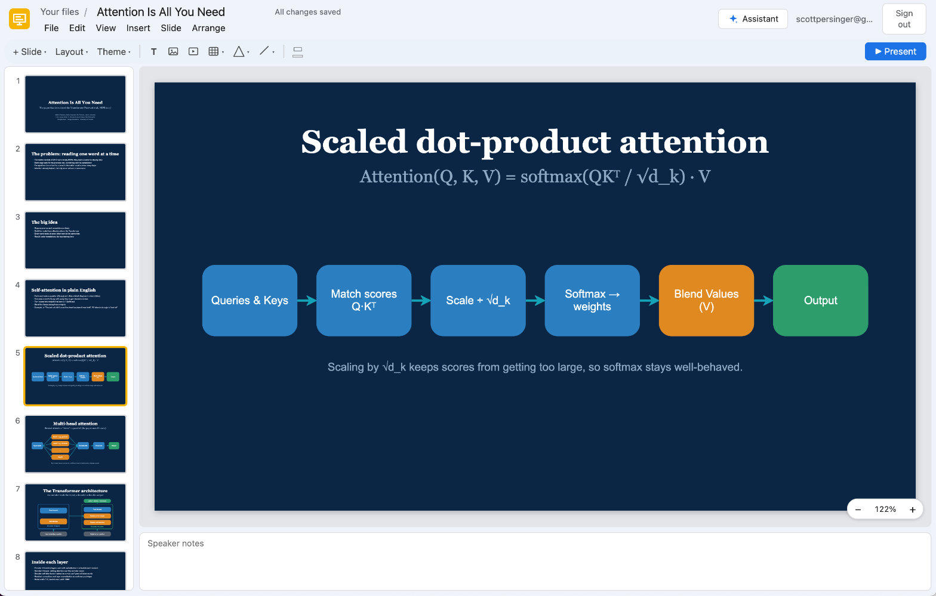Screen dimensions: 936x596
Task: Expand the line tool dropdown arrow
Action: click(273, 53)
